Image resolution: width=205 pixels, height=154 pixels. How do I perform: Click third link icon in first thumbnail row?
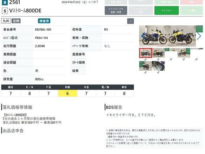pyautogui.click(x=171, y=59)
